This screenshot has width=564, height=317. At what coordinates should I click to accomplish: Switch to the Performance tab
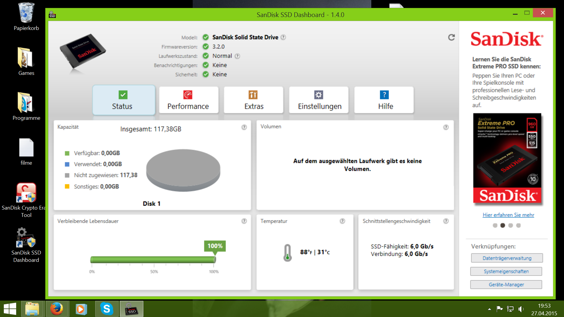(x=188, y=100)
